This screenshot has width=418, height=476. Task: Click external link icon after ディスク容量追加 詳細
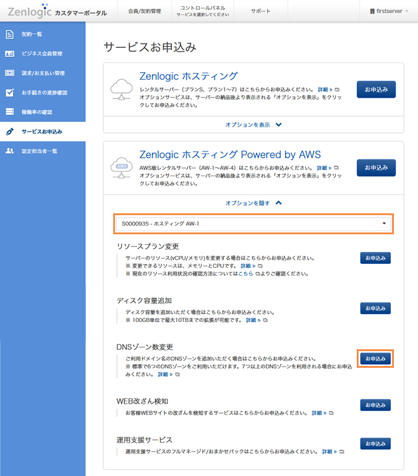[265, 320]
